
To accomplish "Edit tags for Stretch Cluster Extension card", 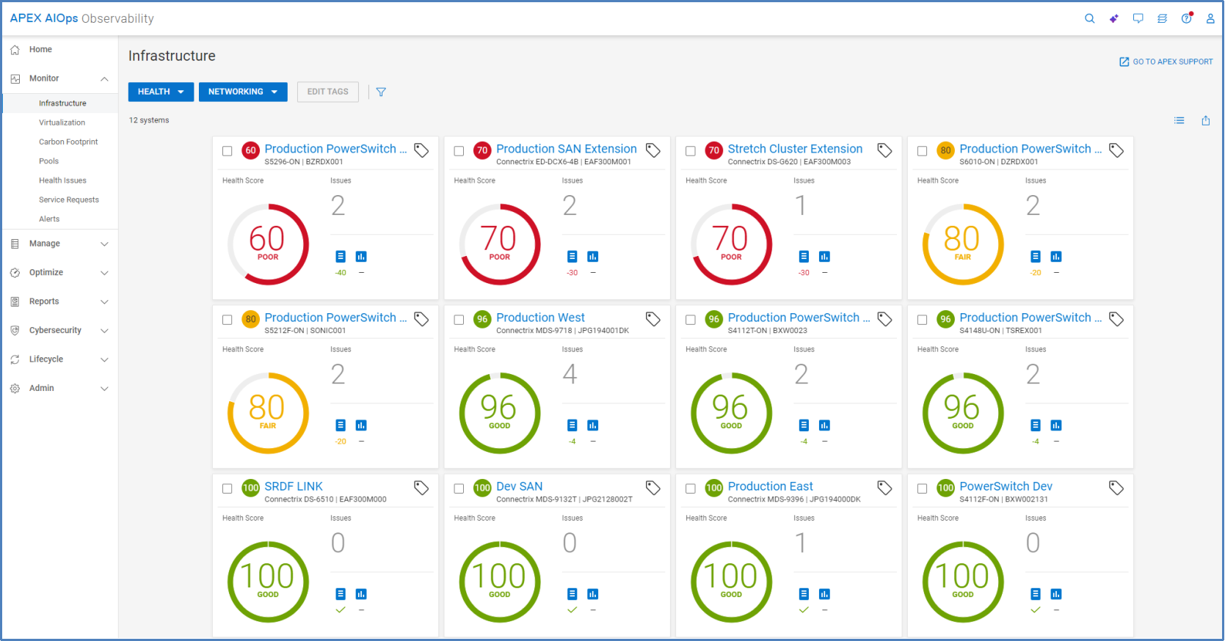I will point(884,150).
